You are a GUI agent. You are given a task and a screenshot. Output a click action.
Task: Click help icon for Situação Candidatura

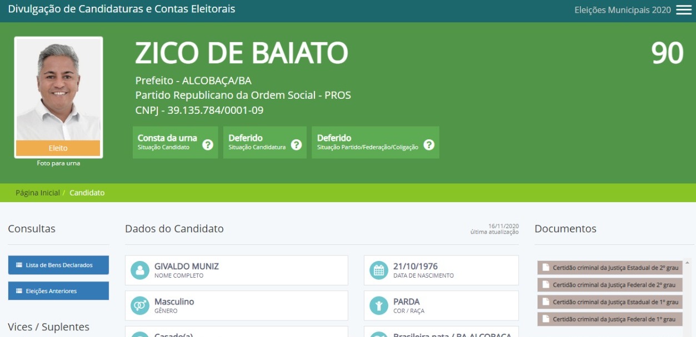(x=297, y=145)
